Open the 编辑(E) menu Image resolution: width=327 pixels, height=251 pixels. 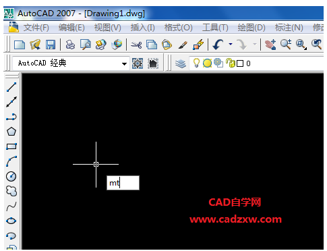71,28
